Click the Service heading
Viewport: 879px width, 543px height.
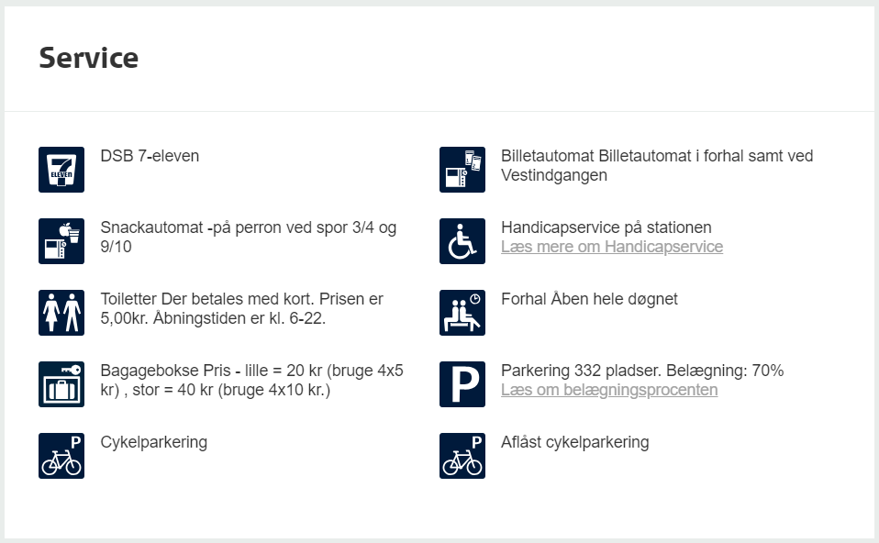pos(89,58)
